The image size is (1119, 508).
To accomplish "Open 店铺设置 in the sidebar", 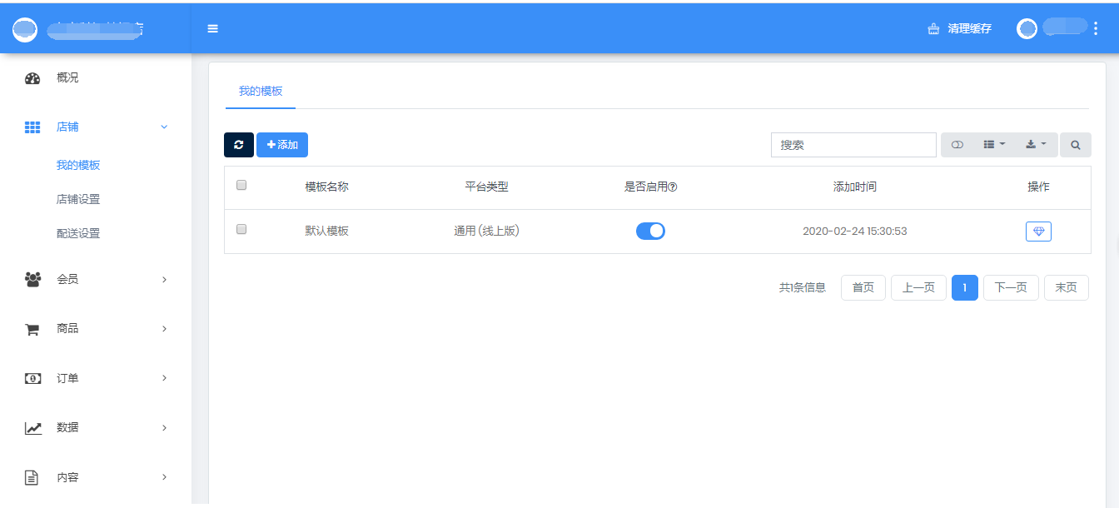I will [78, 200].
